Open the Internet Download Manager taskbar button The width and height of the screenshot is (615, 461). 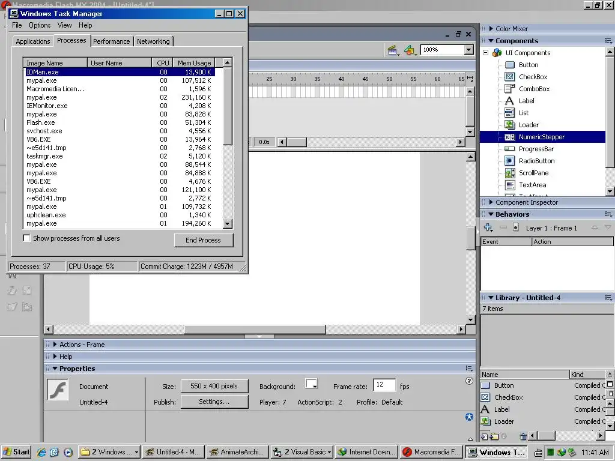[x=367, y=452]
